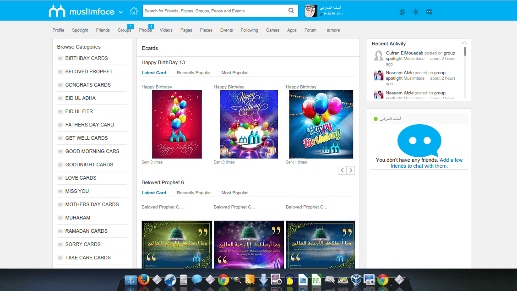This screenshot has width=517, height=291.
Task: Click the home icon in header
Action: (x=134, y=11)
